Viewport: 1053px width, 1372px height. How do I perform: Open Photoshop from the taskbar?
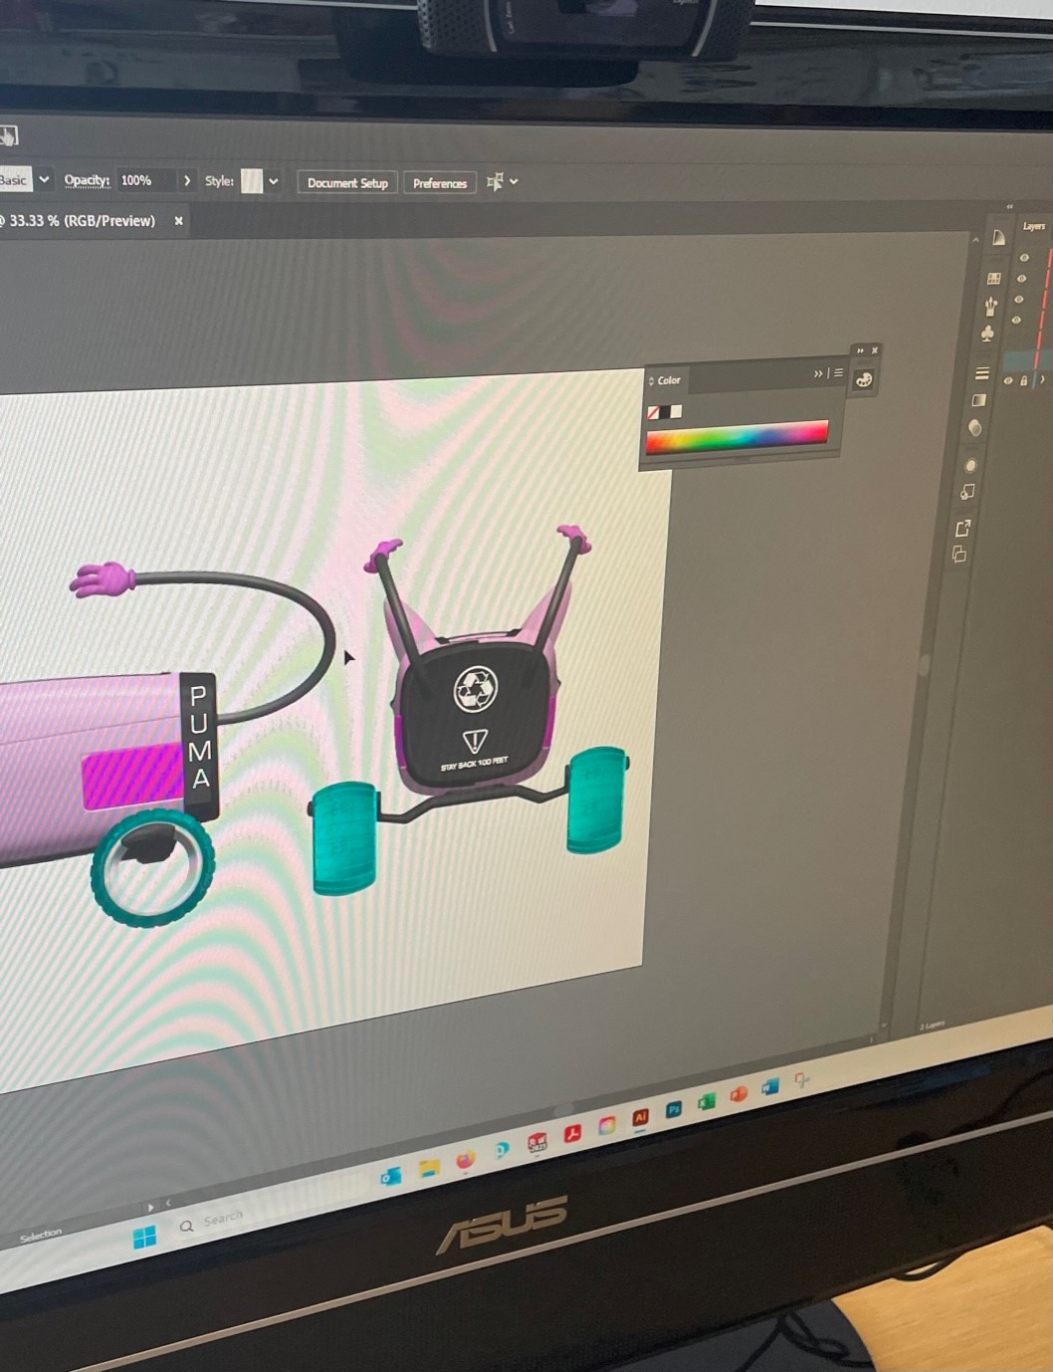pos(674,1109)
